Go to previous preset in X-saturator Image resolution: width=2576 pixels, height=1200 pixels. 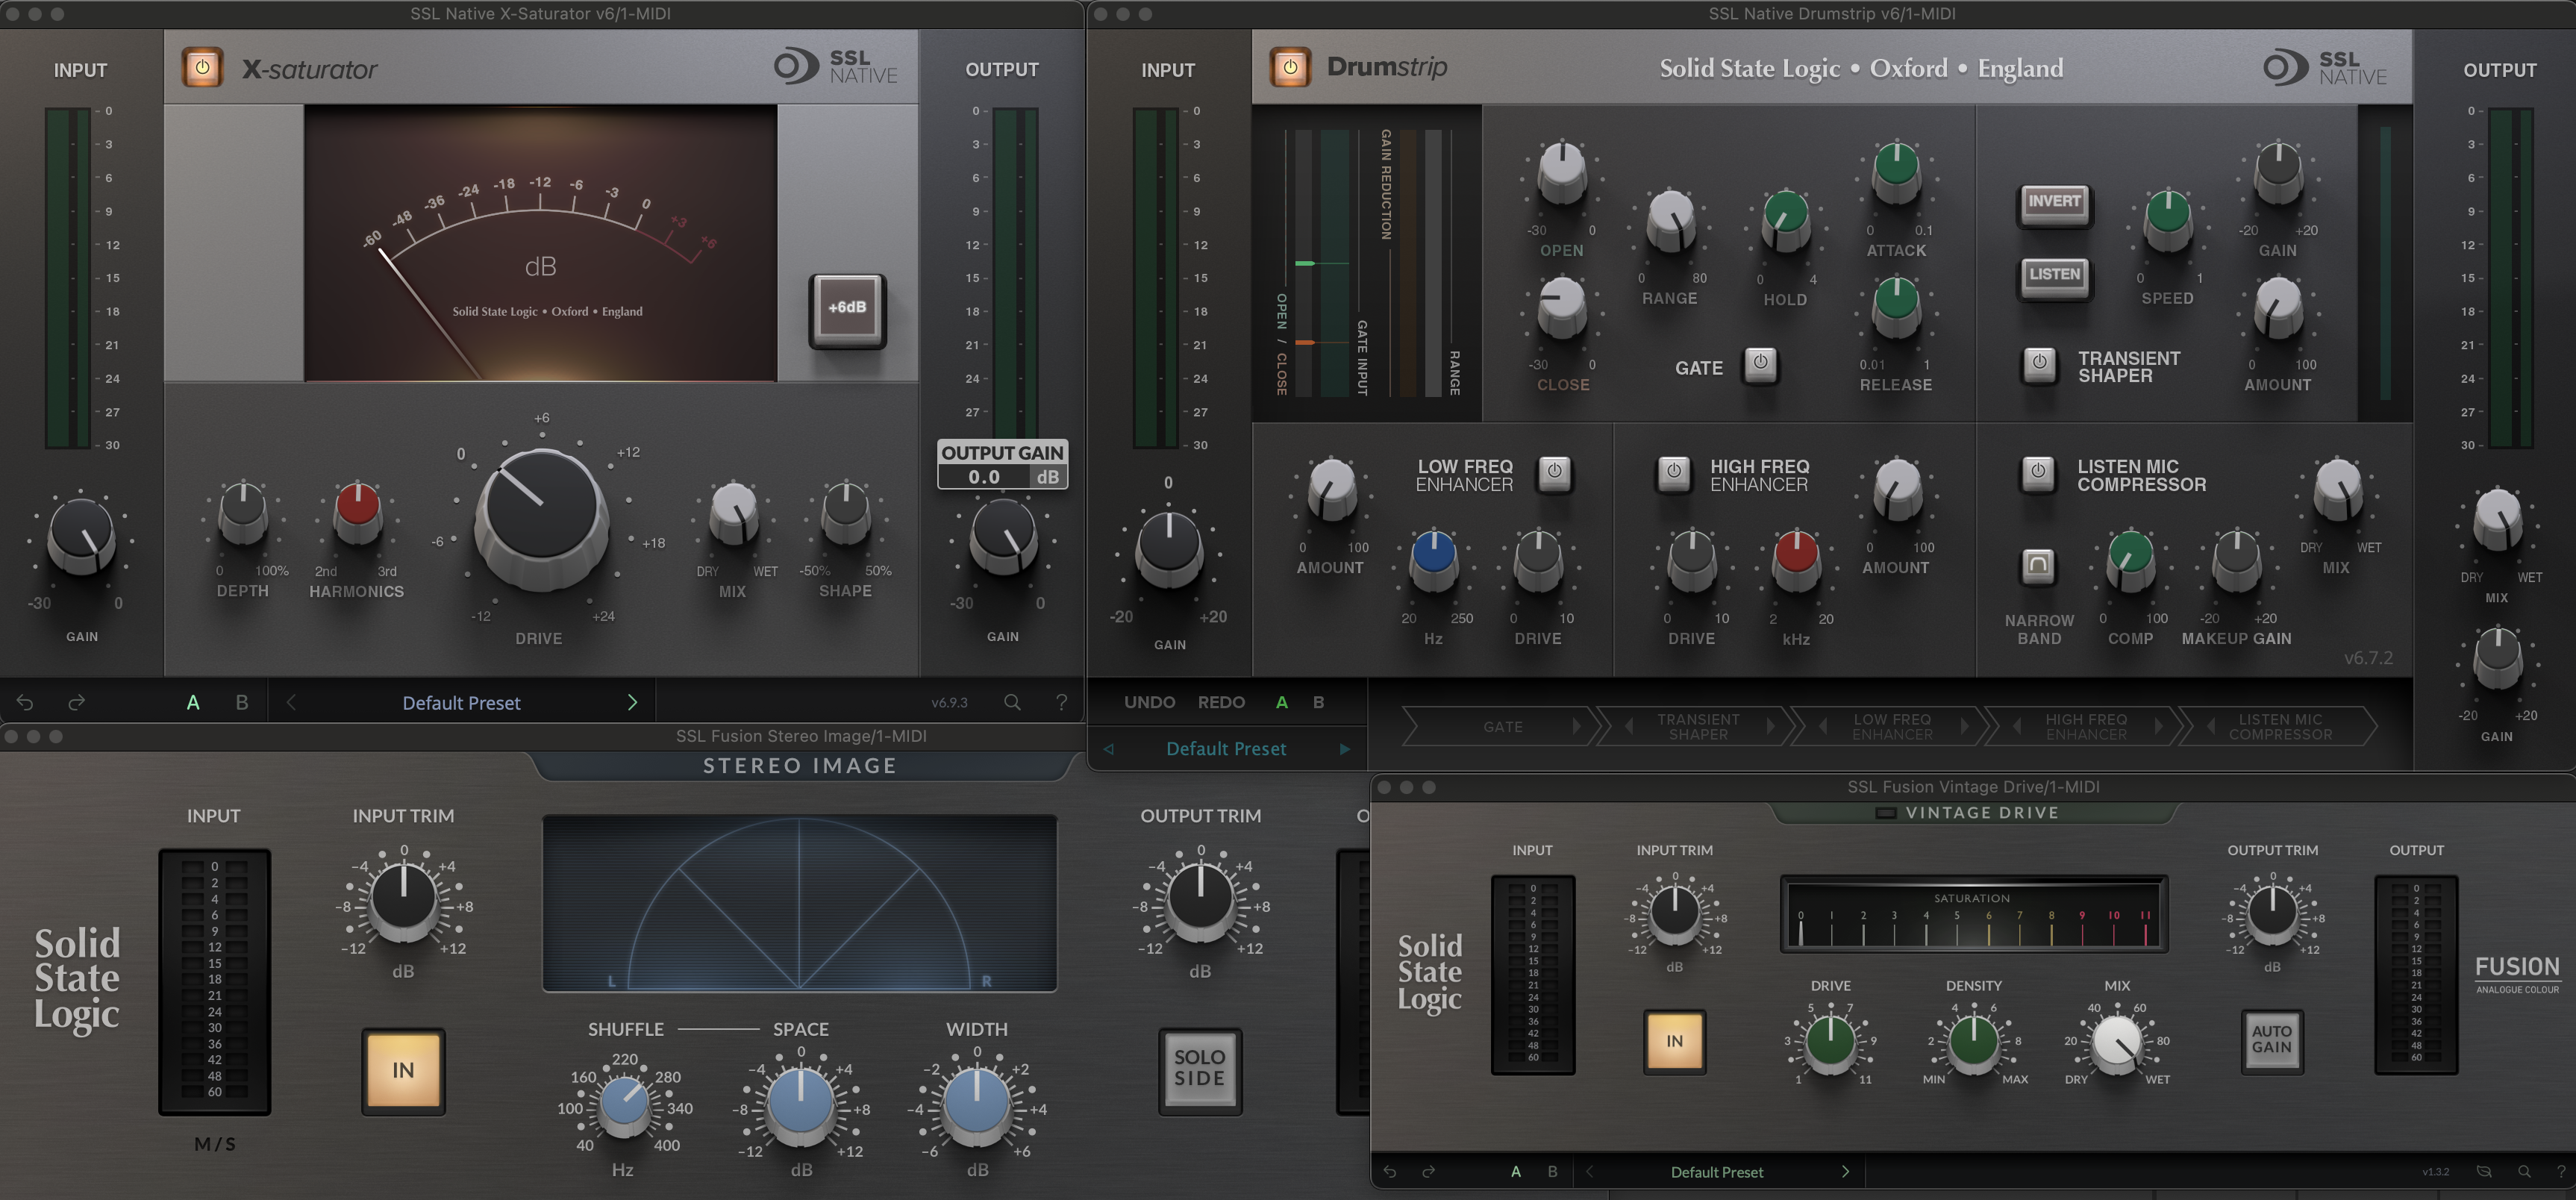291,703
